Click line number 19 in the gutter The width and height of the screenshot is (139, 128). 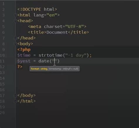coord(2,107)
